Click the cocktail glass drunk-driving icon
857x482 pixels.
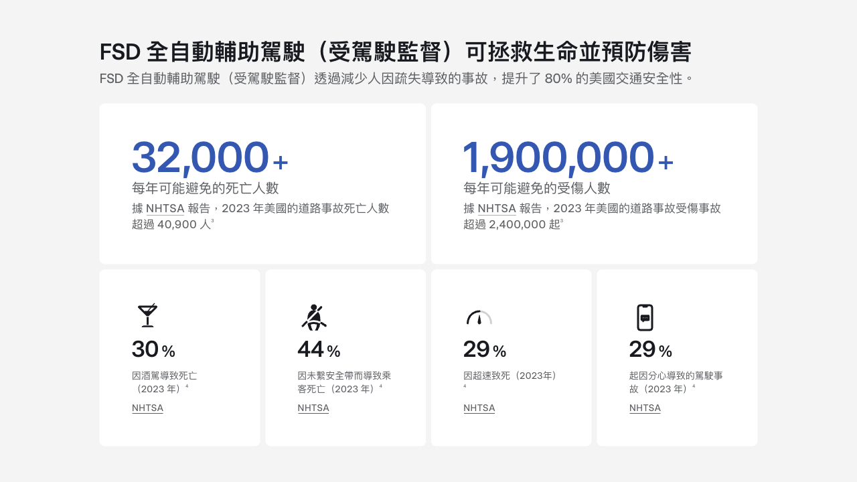tap(147, 316)
